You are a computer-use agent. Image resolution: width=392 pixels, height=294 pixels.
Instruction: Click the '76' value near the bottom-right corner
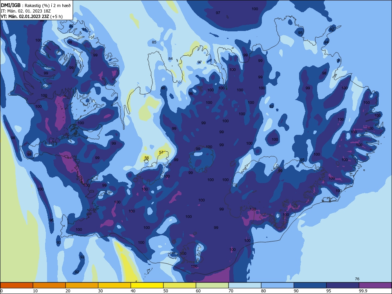coord(357,279)
